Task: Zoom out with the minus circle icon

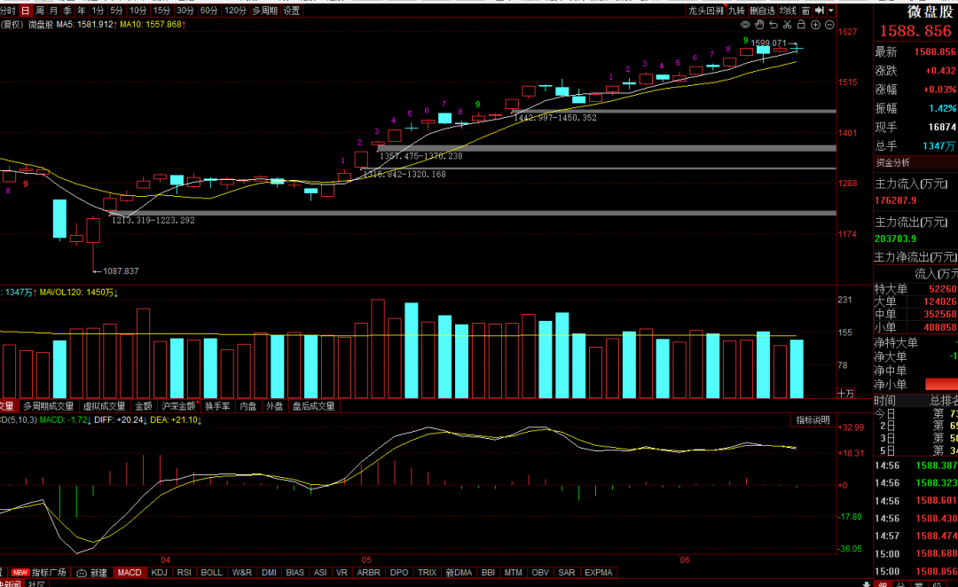Action: 828,25
